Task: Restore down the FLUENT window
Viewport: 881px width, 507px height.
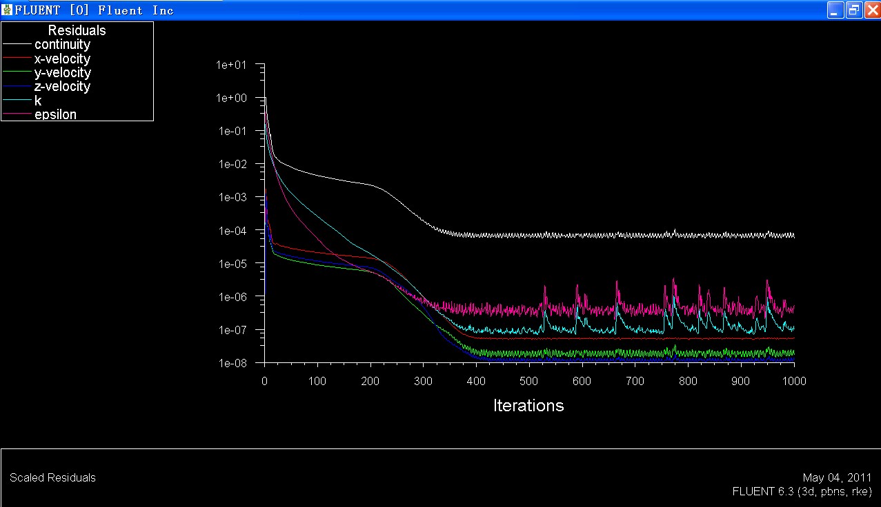Action: [854, 10]
